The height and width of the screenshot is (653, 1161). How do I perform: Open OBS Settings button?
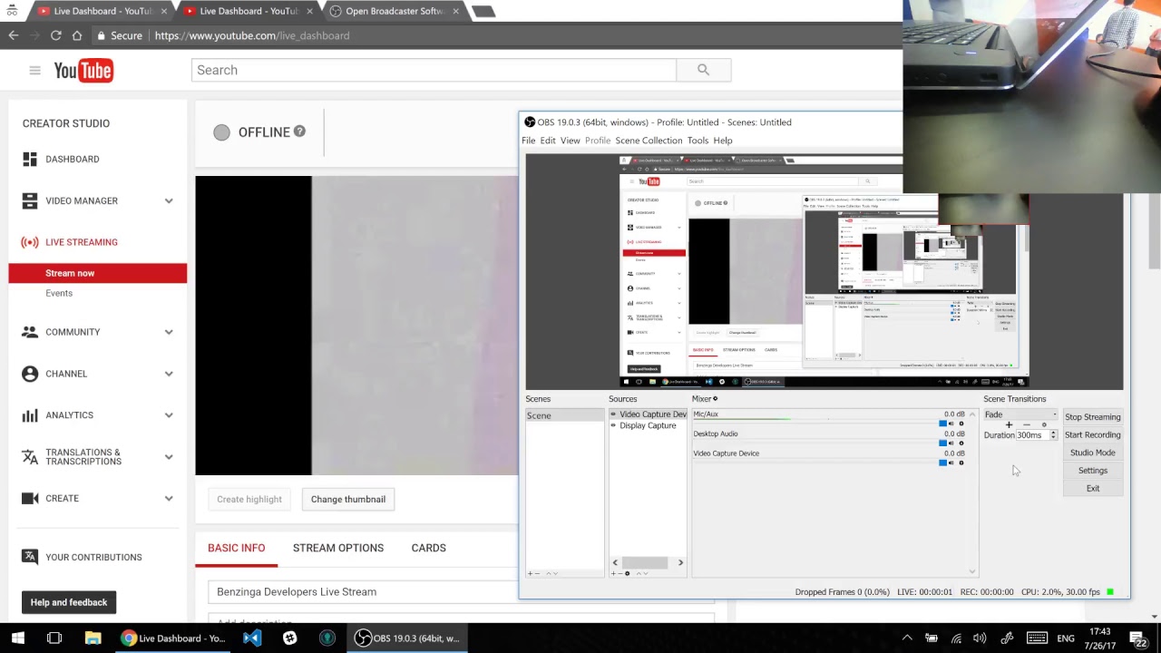[1092, 471]
